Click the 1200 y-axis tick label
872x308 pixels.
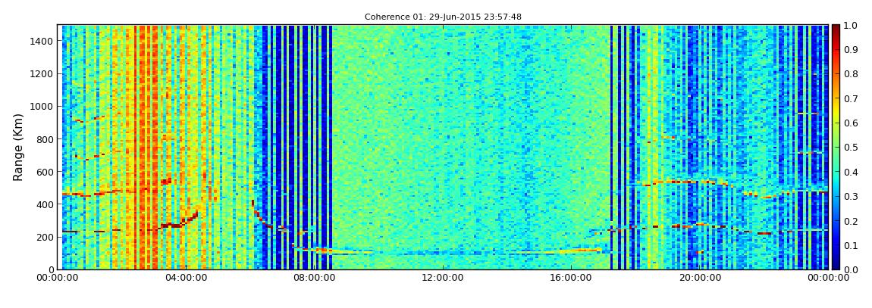pos(43,74)
